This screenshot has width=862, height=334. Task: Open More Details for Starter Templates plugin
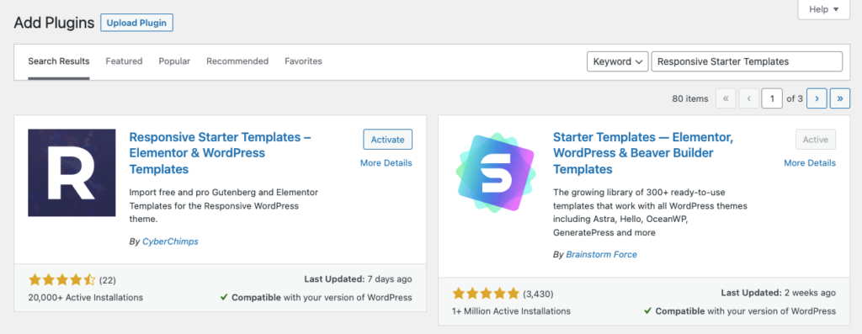810,162
